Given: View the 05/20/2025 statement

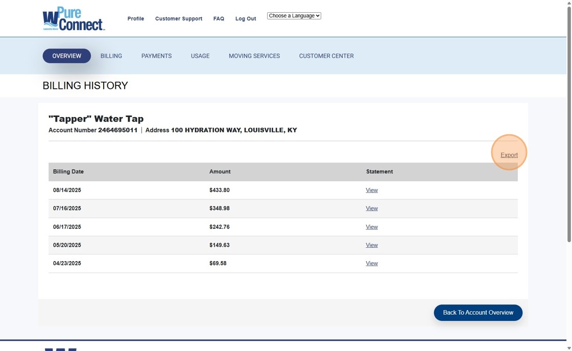Looking at the screenshot, I should click(372, 245).
